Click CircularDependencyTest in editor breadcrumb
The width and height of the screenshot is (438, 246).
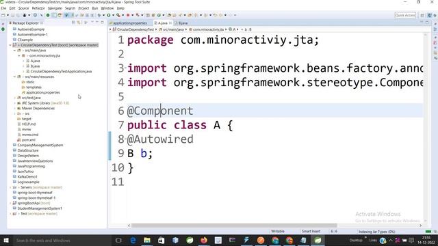(136, 29)
